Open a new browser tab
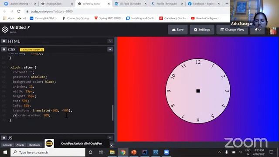This screenshot has width=279, height=157. point(227,3)
